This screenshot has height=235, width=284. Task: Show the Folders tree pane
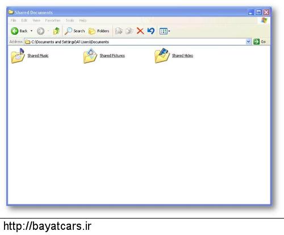coord(99,31)
